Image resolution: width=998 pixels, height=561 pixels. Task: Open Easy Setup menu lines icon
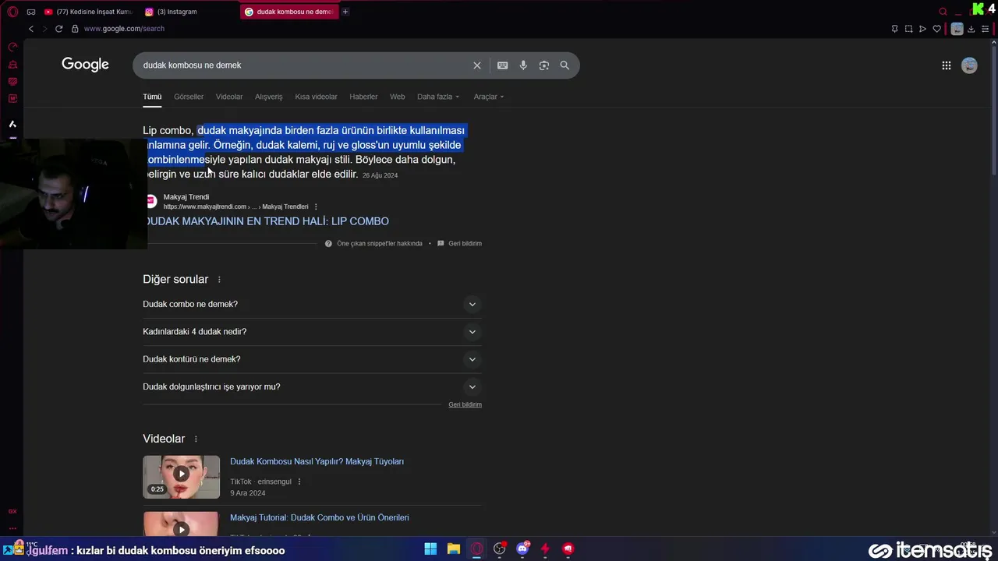coord(985,29)
